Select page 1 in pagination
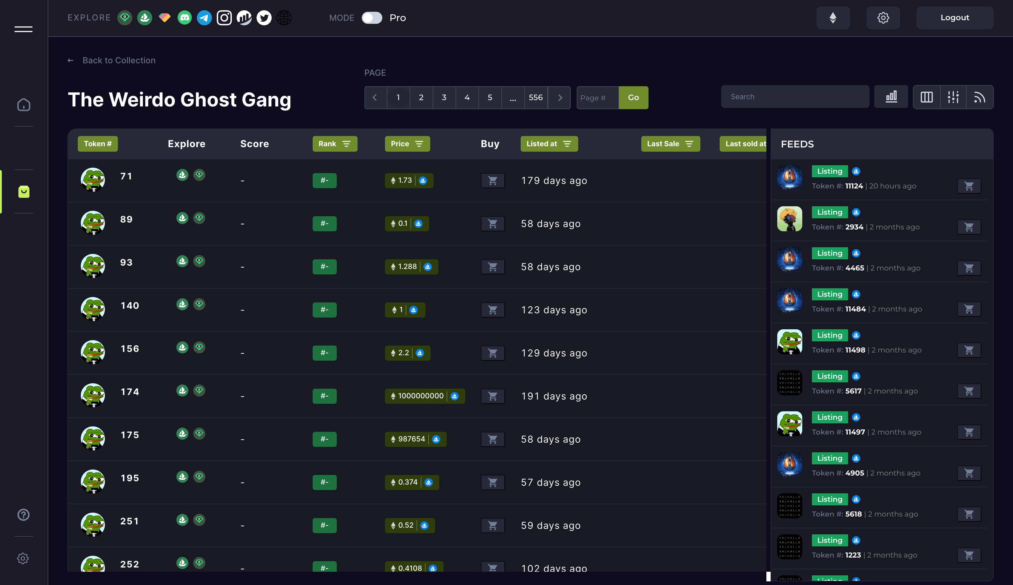 (x=398, y=98)
